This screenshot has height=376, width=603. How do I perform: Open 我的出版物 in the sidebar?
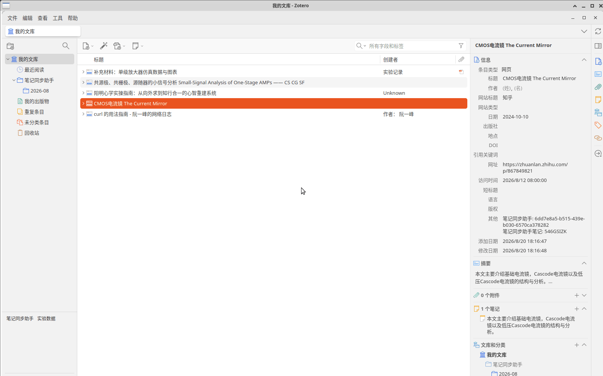tap(37, 101)
